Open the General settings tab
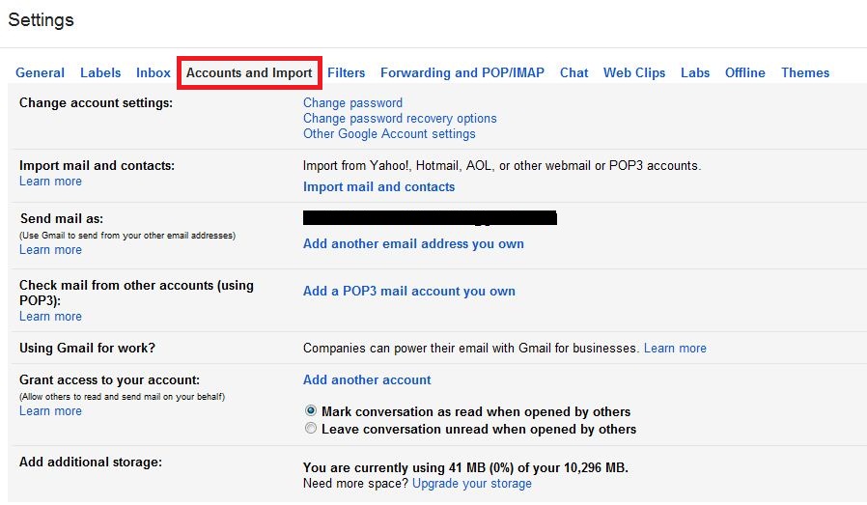Viewport: 867px width, 505px height. click(x=40, y=72)
